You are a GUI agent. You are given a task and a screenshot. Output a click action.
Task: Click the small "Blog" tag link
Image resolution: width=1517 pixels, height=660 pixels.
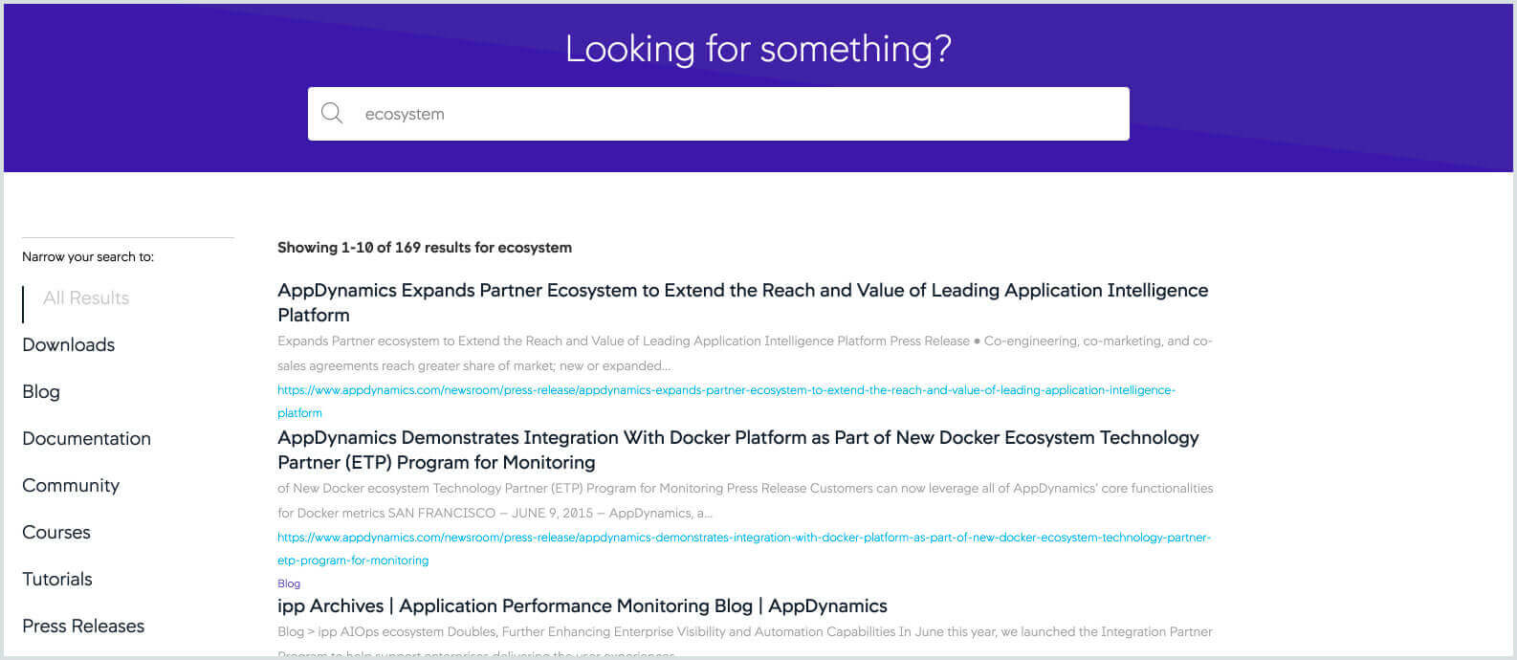coord(288,583)
